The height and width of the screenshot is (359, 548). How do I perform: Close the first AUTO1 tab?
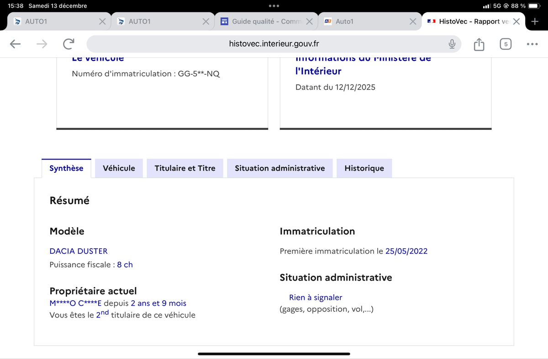(102, 21)
